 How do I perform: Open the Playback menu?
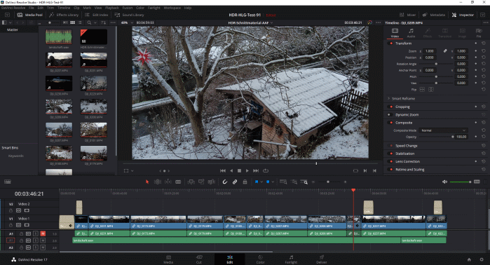point(112,8)
